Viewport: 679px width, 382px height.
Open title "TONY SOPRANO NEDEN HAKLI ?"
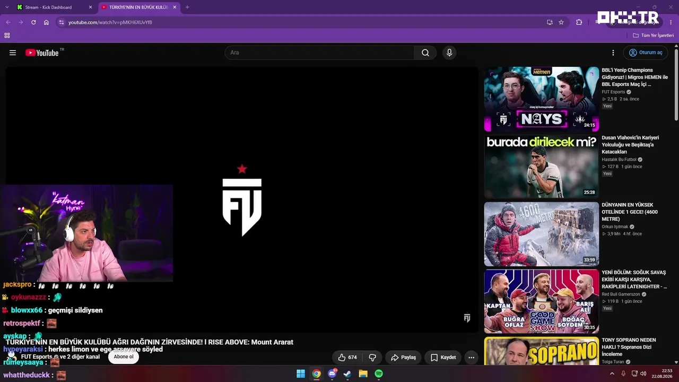click(629, 347)
